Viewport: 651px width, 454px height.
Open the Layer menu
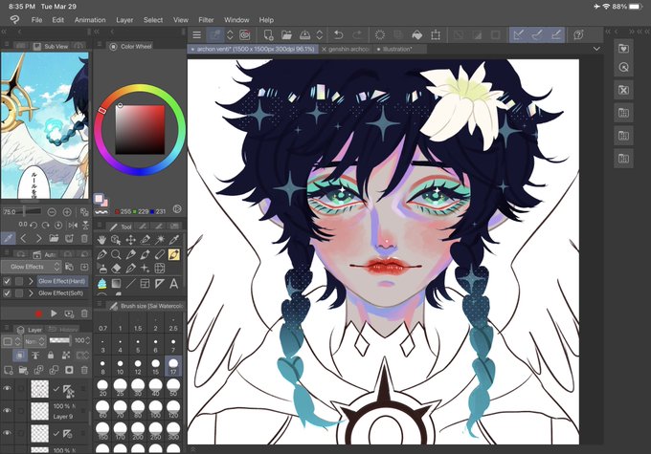(x=124, y=20)
